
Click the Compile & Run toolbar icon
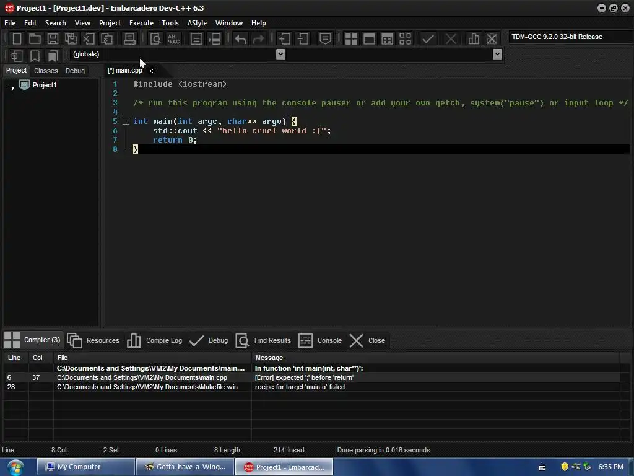(387, 39)
